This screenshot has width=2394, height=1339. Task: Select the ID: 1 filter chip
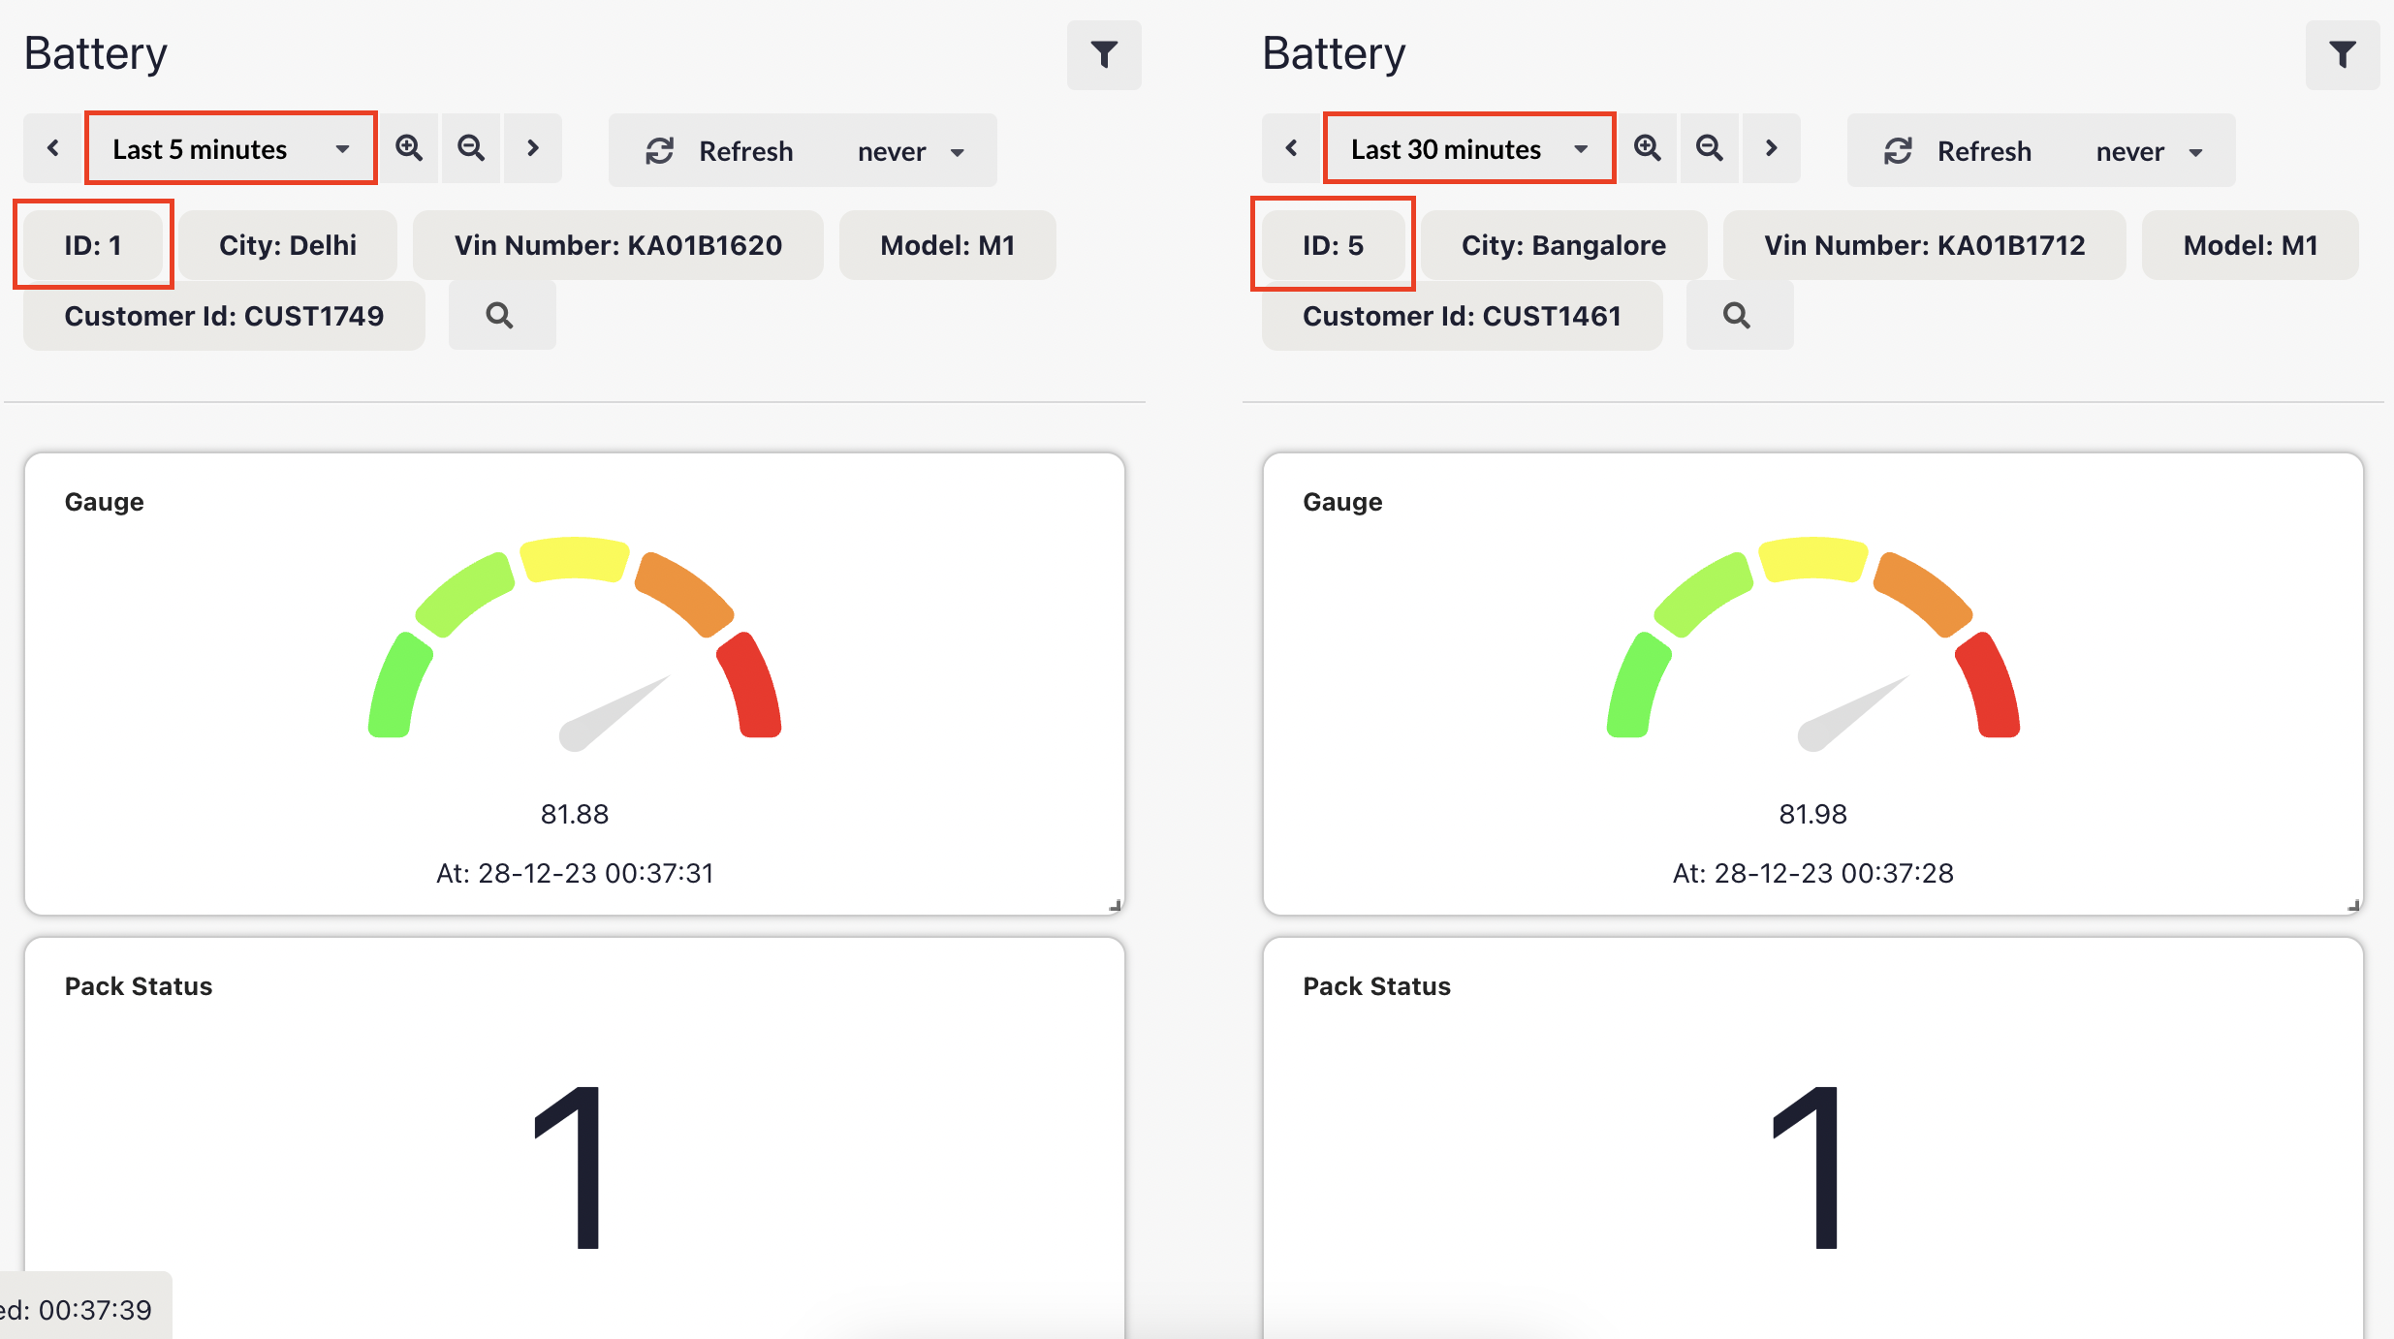click(93, 245)
